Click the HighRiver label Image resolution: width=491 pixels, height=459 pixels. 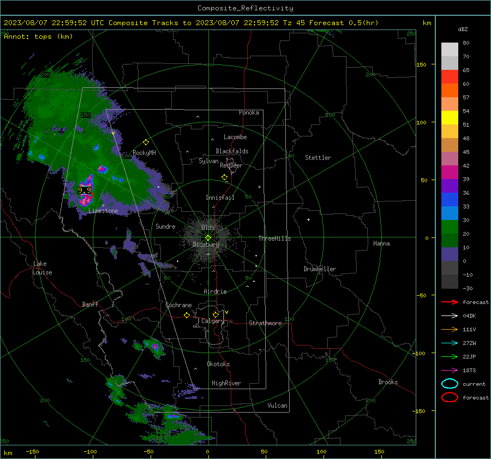226,383
